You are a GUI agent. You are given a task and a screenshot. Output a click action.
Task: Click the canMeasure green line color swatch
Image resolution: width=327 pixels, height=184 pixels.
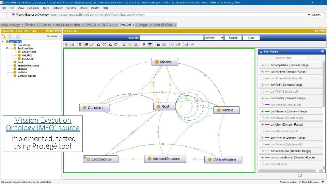pyautogui.click(x=267, y=111)
